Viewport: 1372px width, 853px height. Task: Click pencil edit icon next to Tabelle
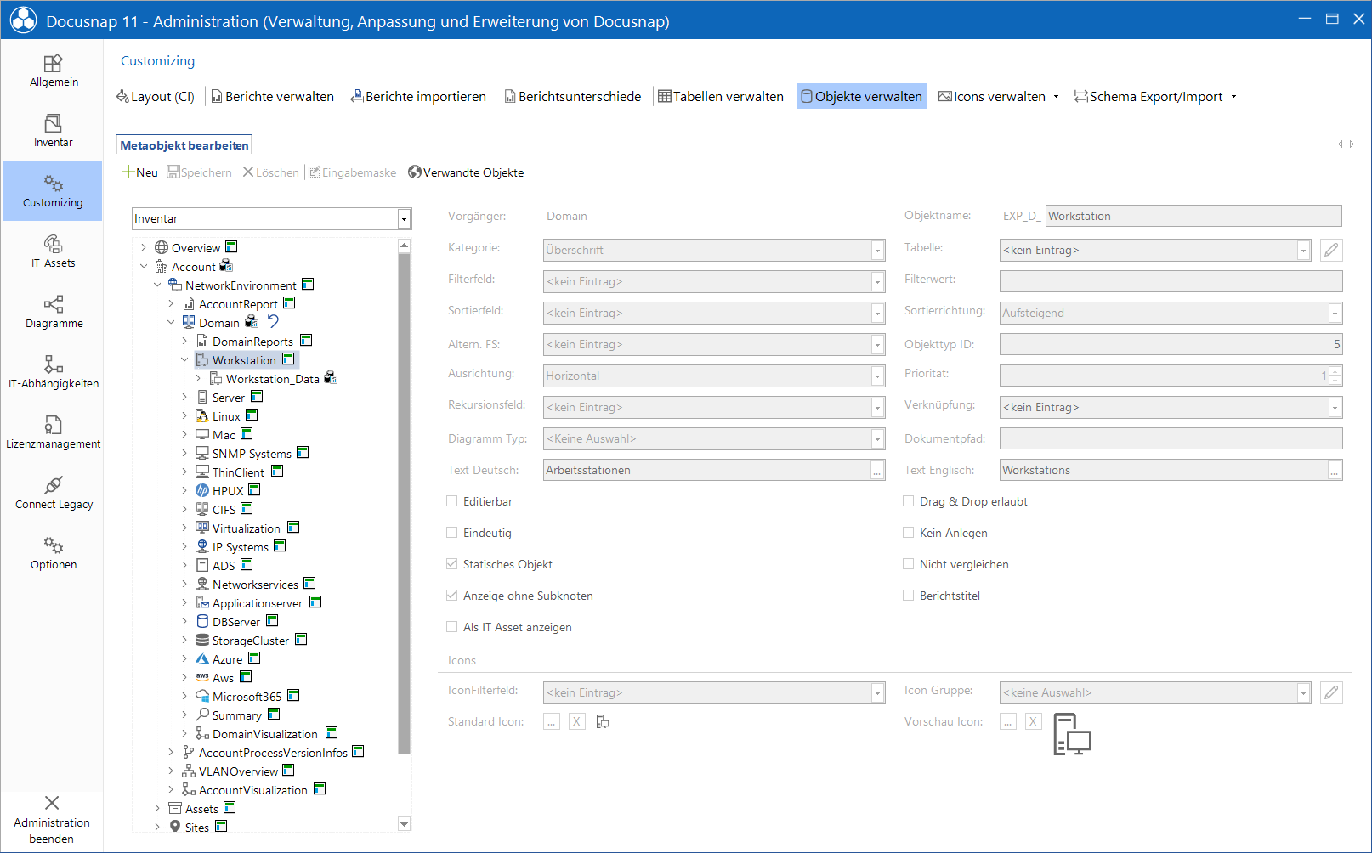pyautogui.click(x=1331, y=250)
